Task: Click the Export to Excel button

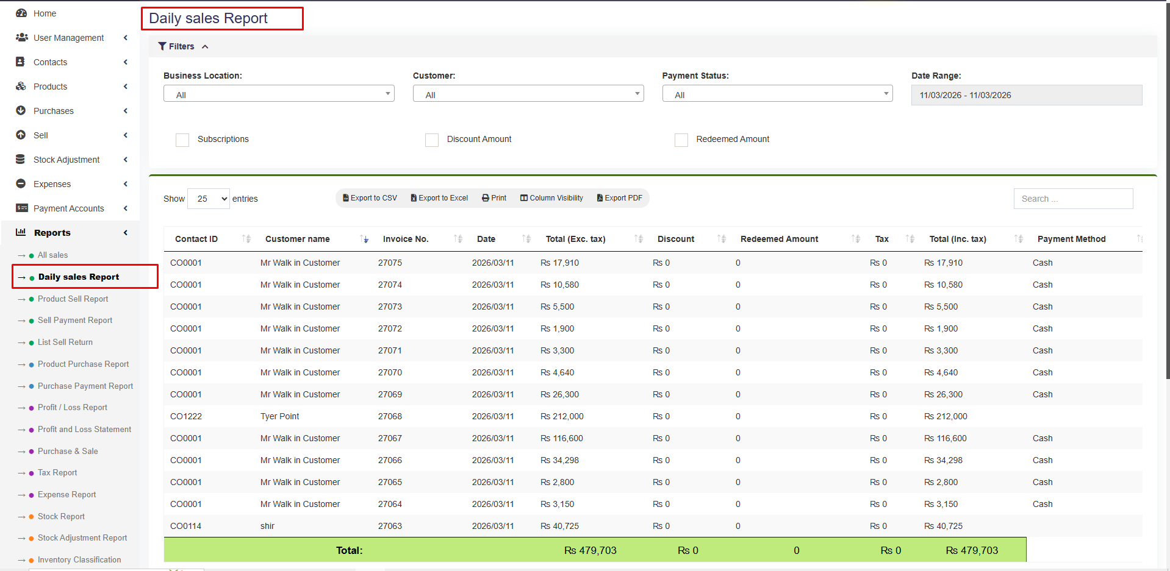Action: pyautogui.click(x=439, y=197)
